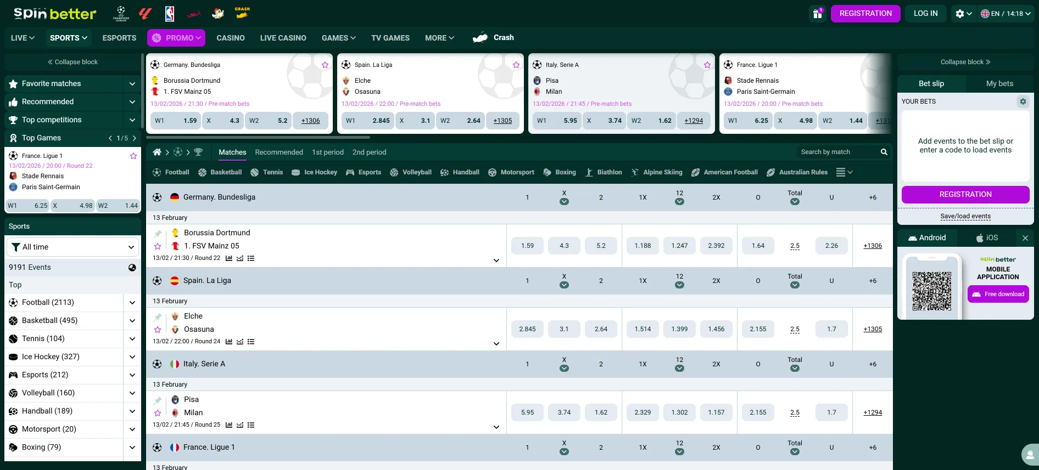The image size is (1039, 470).
Task: Click Save/load events link
Action: tap(965, 216)
